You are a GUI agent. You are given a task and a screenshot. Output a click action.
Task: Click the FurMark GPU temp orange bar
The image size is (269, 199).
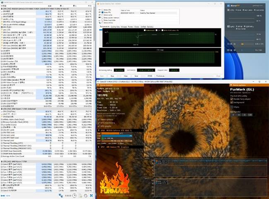[110, 133]
